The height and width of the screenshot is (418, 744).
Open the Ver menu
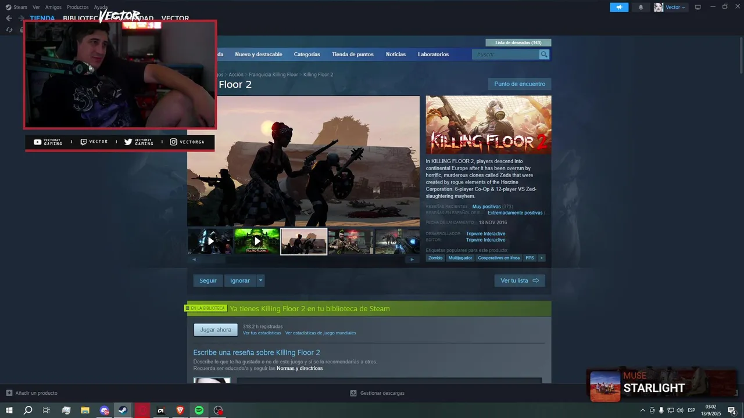[x=37, y=7]
